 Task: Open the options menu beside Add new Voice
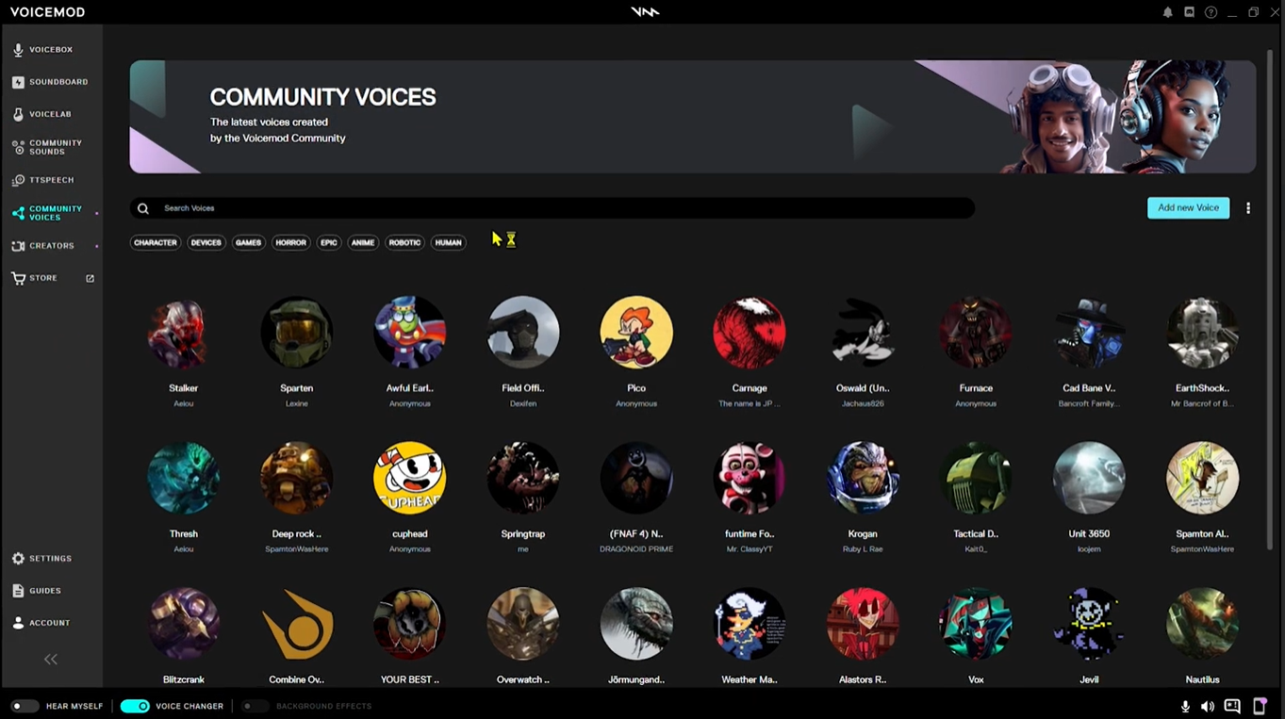pos(1248,208)
